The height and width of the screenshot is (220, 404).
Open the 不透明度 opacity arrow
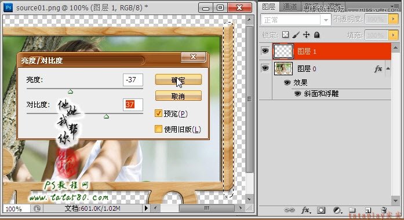pos(393,19)
